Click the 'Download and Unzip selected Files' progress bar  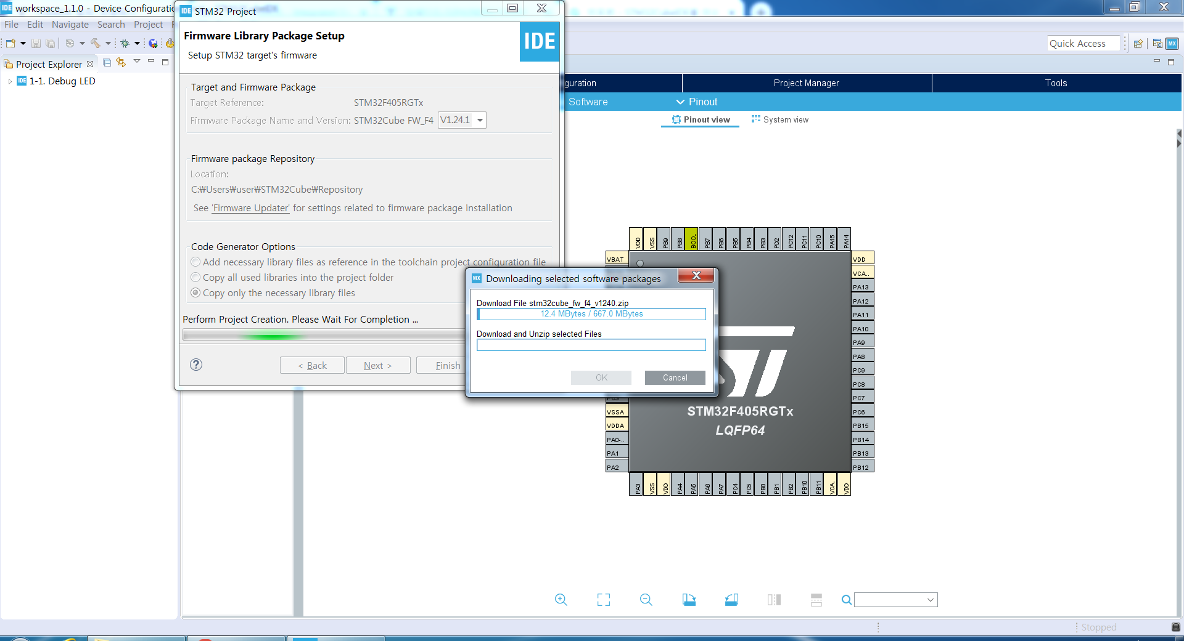coord(591,345)
